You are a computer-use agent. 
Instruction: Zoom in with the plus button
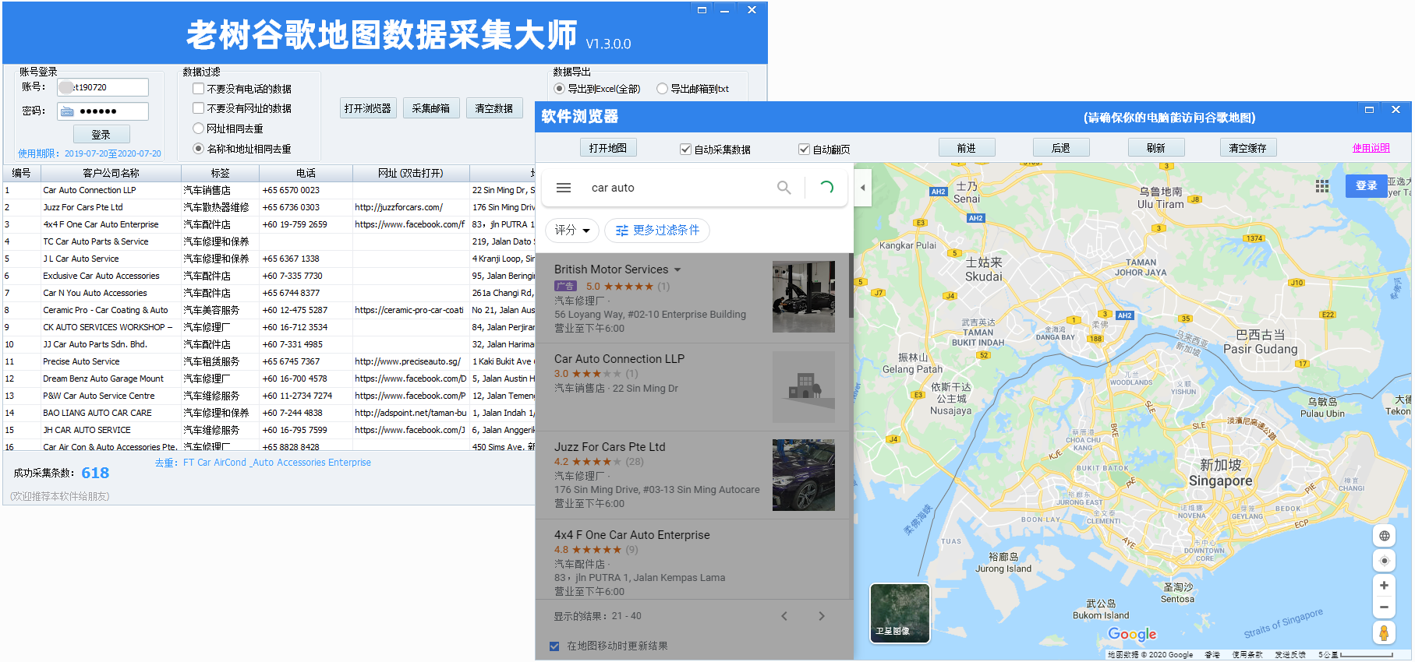[x=1385, y=586]
